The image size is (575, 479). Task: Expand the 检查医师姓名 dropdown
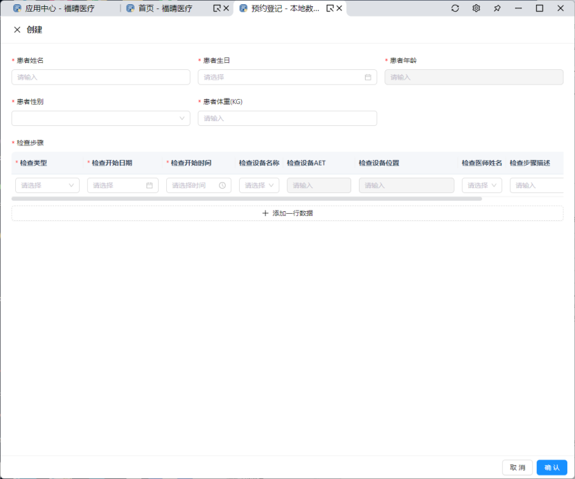481,186
